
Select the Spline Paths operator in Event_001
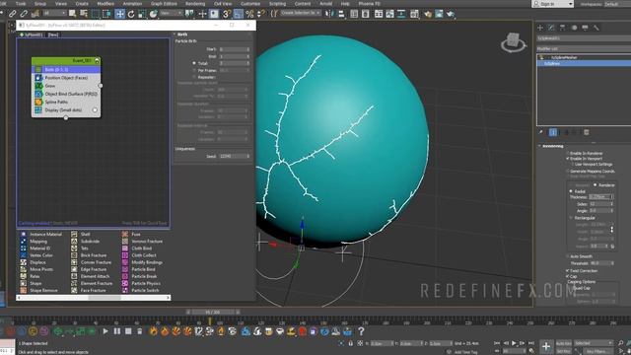pyautogui.click(x=66, y=102)
